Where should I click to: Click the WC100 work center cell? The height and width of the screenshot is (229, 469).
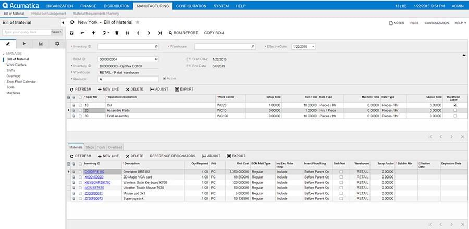[x=230, y=116]
